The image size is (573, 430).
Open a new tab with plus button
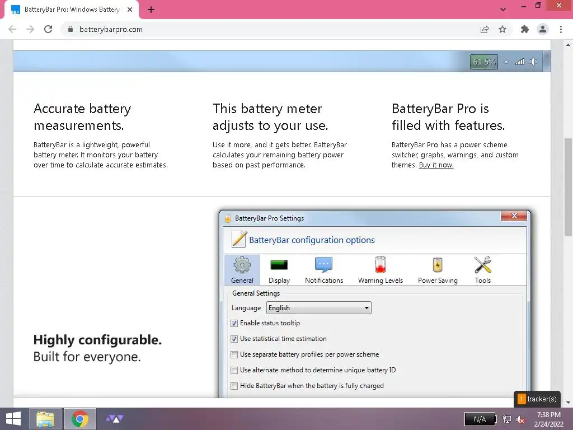pyautogui.click(x=151, y=10)
